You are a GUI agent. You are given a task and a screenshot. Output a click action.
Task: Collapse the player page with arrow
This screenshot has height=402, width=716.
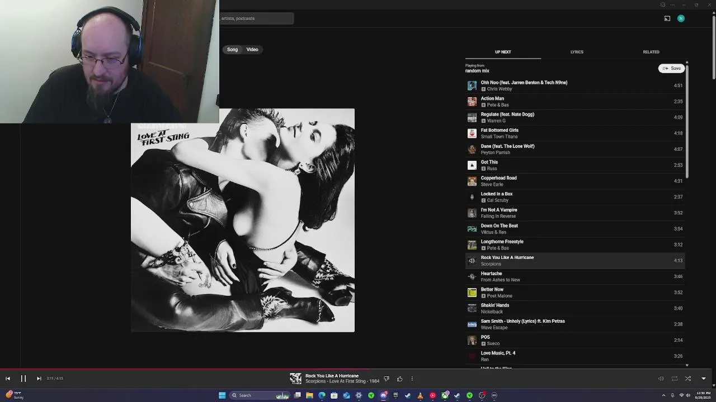(x=704, y=379)
